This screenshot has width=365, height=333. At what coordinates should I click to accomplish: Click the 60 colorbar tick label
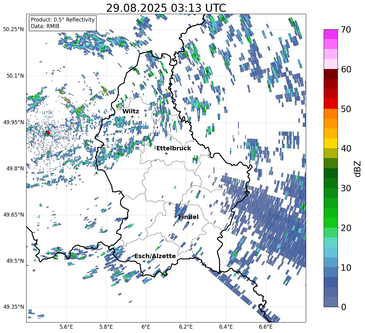pos(346,69)
